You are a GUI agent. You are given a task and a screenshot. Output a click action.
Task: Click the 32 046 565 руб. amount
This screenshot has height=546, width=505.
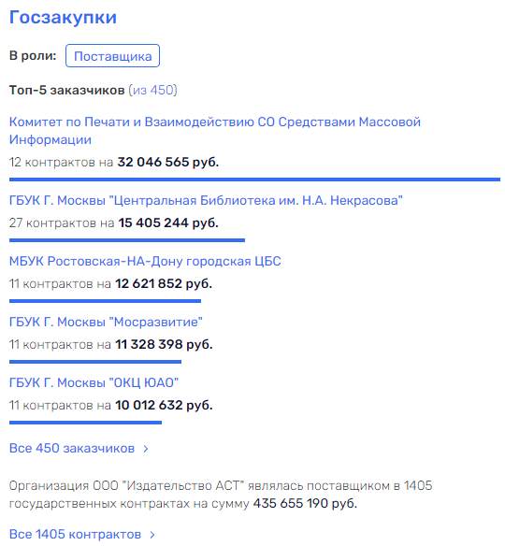pos(168,162)
